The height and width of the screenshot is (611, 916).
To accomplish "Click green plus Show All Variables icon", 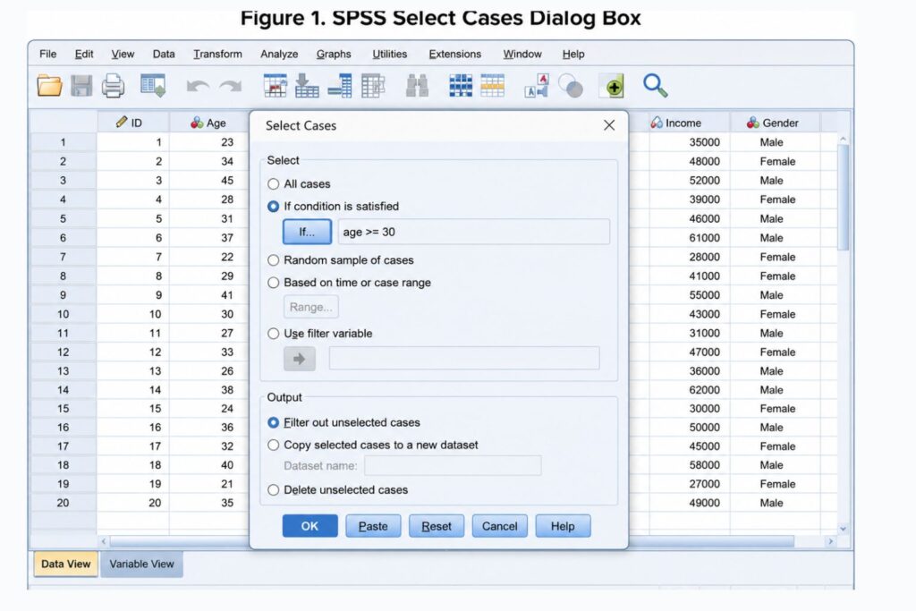I will click(612, 87).
